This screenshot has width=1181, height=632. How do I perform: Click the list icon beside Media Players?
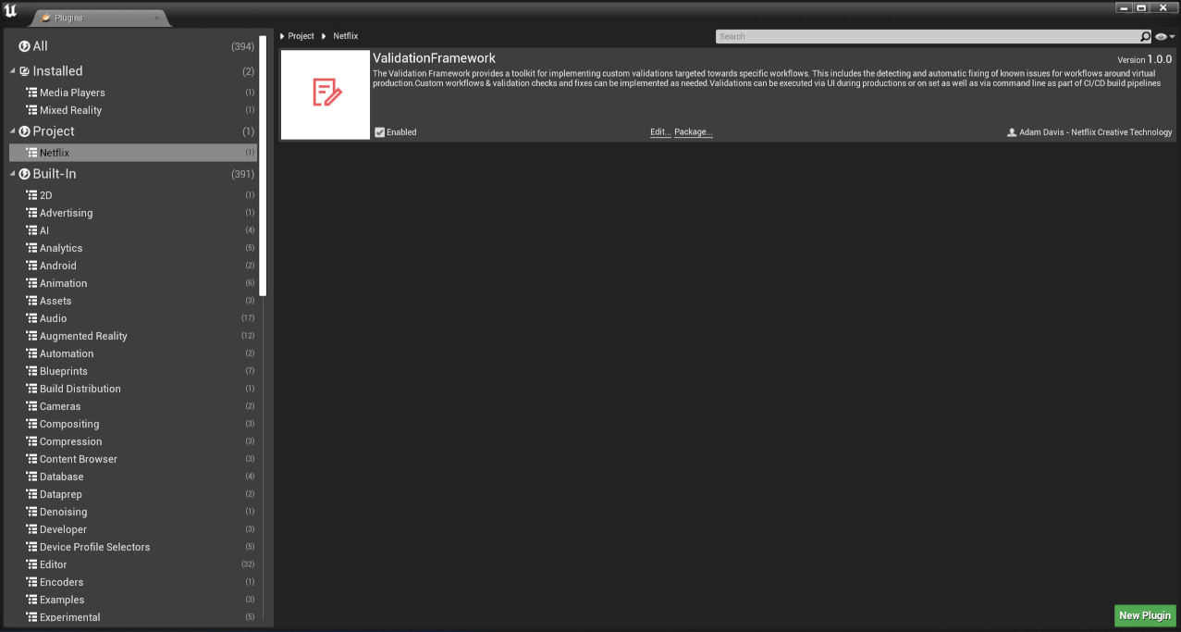(31, 93)
